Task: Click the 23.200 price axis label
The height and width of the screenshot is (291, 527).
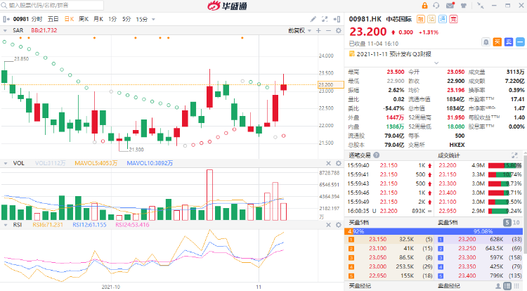Action: (331, 84)
